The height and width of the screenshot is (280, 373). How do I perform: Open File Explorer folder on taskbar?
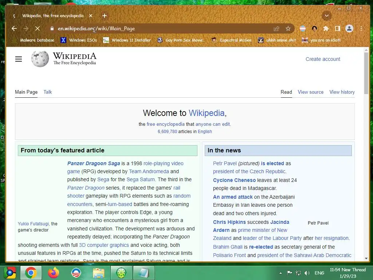point(99,273)
